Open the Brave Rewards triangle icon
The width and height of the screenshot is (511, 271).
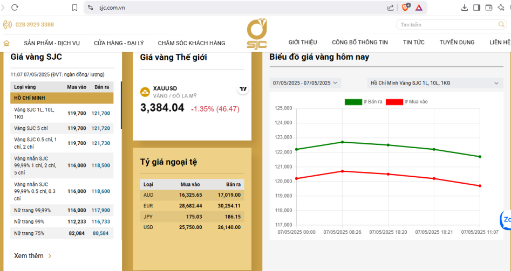(x=419, y=8)
